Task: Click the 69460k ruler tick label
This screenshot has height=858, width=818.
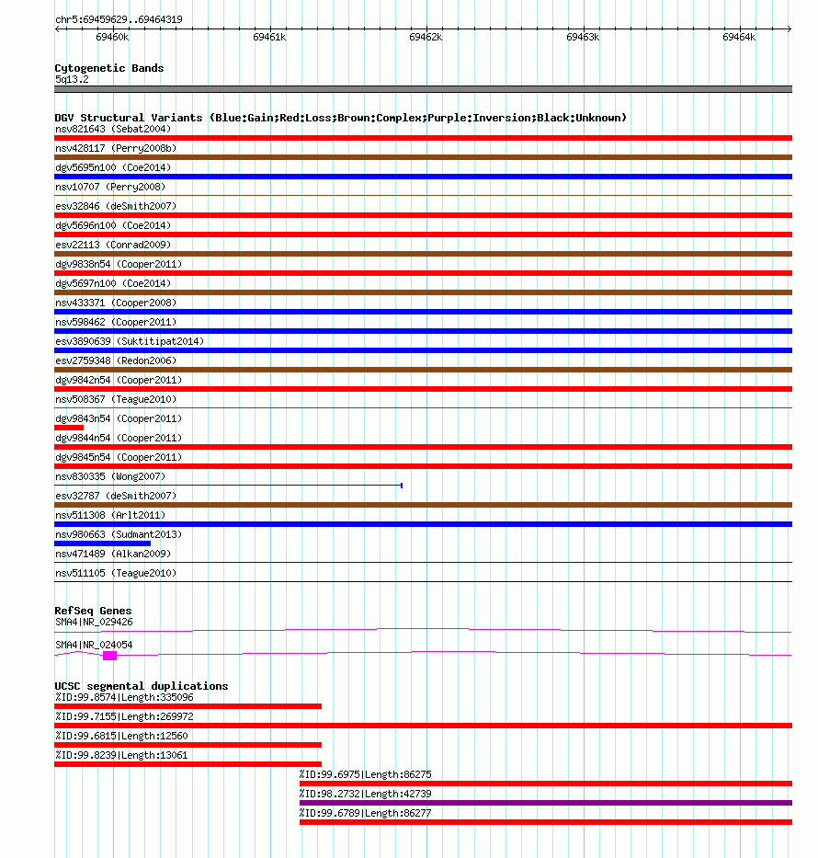Action: 112,37
